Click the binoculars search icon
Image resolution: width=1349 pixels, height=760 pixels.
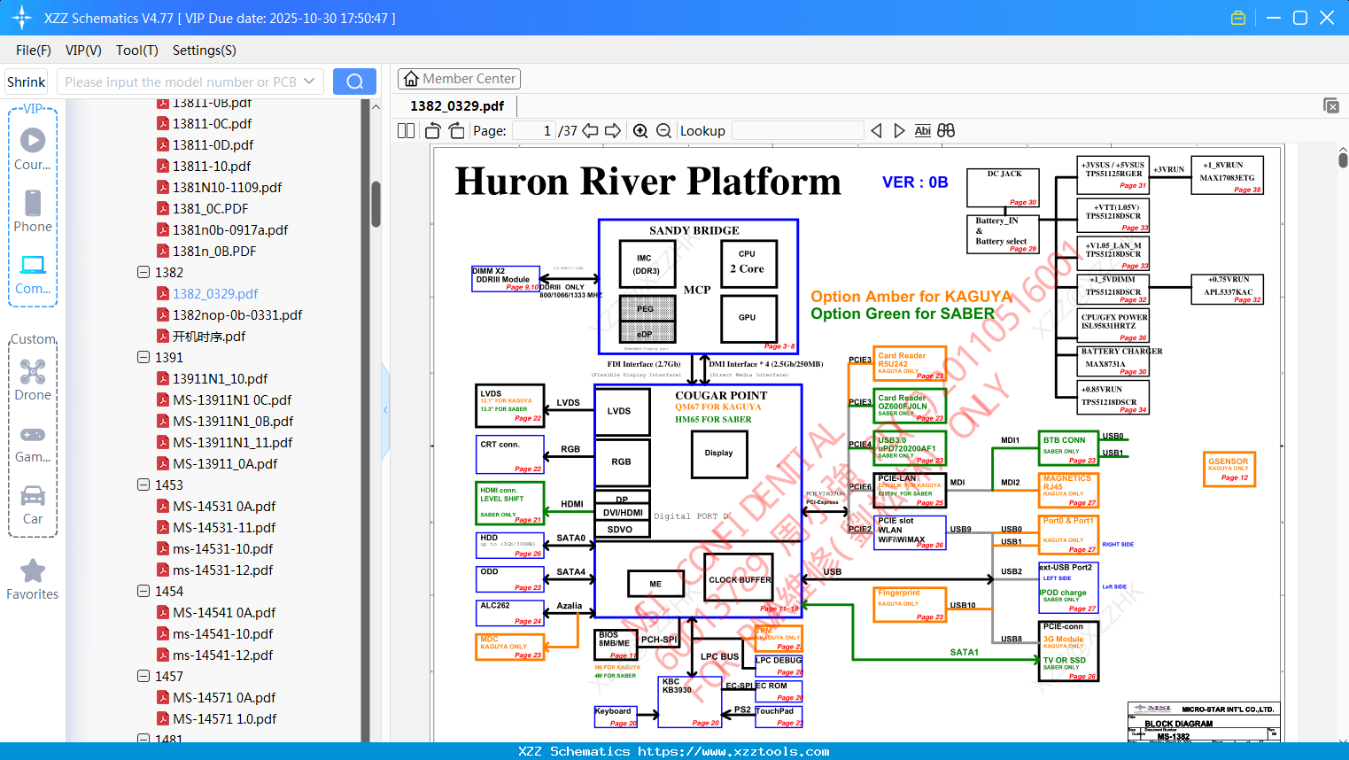point(946,131)
